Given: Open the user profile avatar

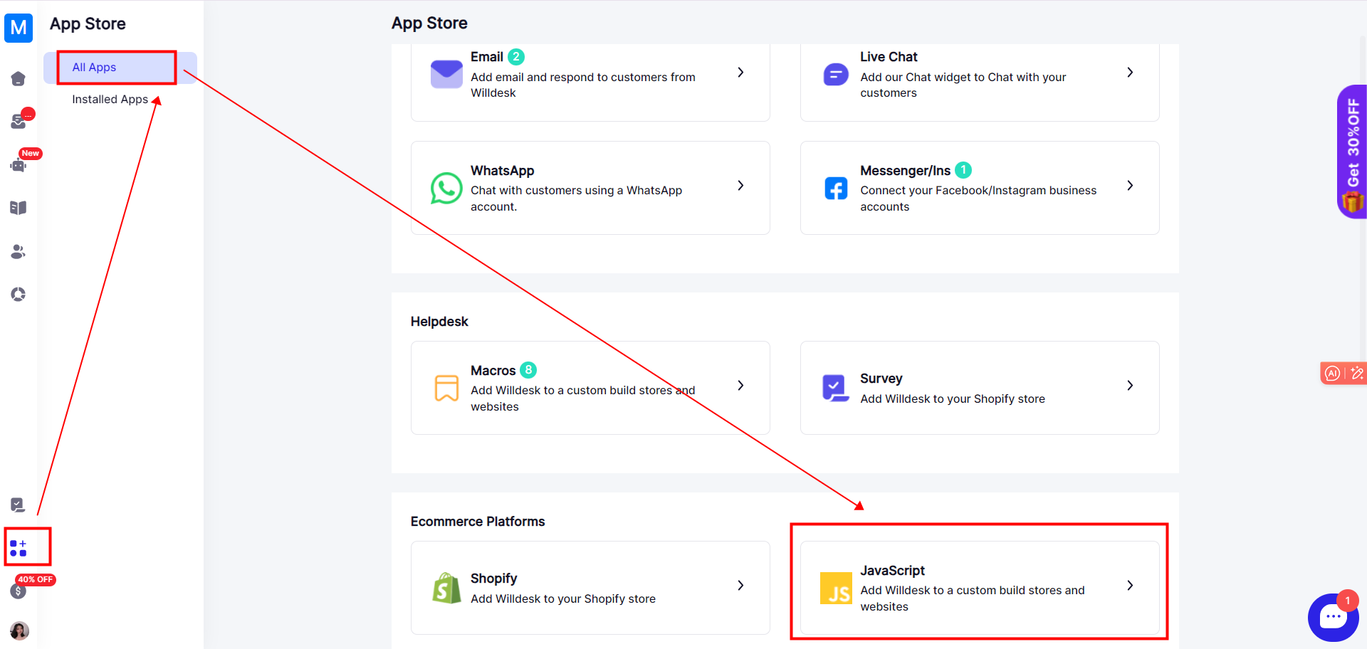Looking at the screenshot, I should coord(19,630).
